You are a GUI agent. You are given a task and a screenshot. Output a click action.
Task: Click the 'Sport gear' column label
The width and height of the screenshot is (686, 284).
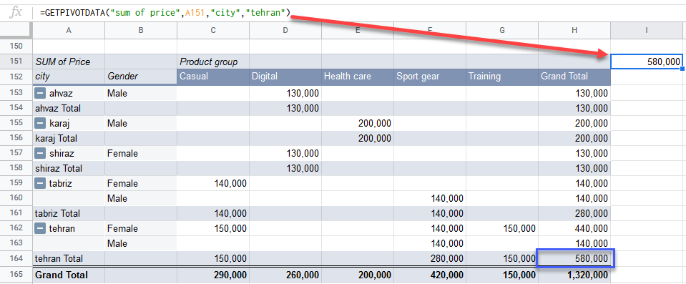[430, 77]
